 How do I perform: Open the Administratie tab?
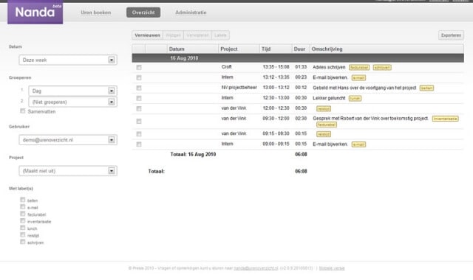coord(191,13)
